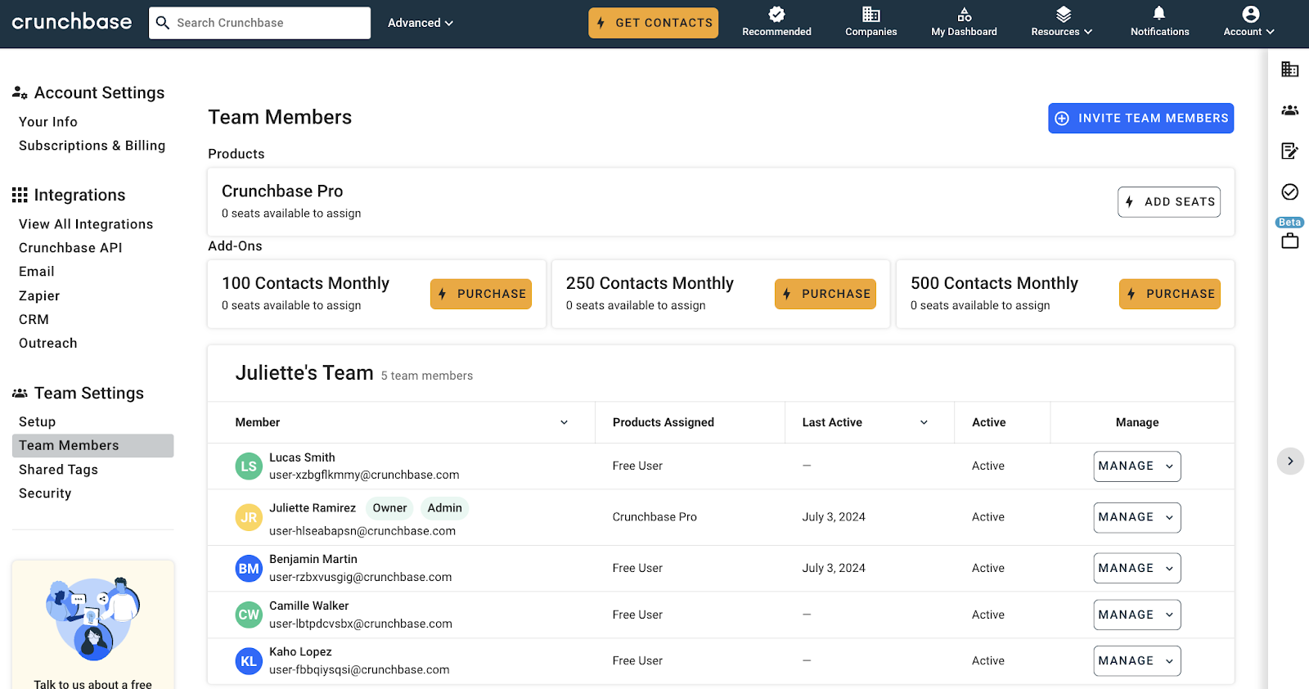Screen dimensions: 1309x689
Task: Purchase 100 Contacts Monthly add-on
Action: point(481,294)
